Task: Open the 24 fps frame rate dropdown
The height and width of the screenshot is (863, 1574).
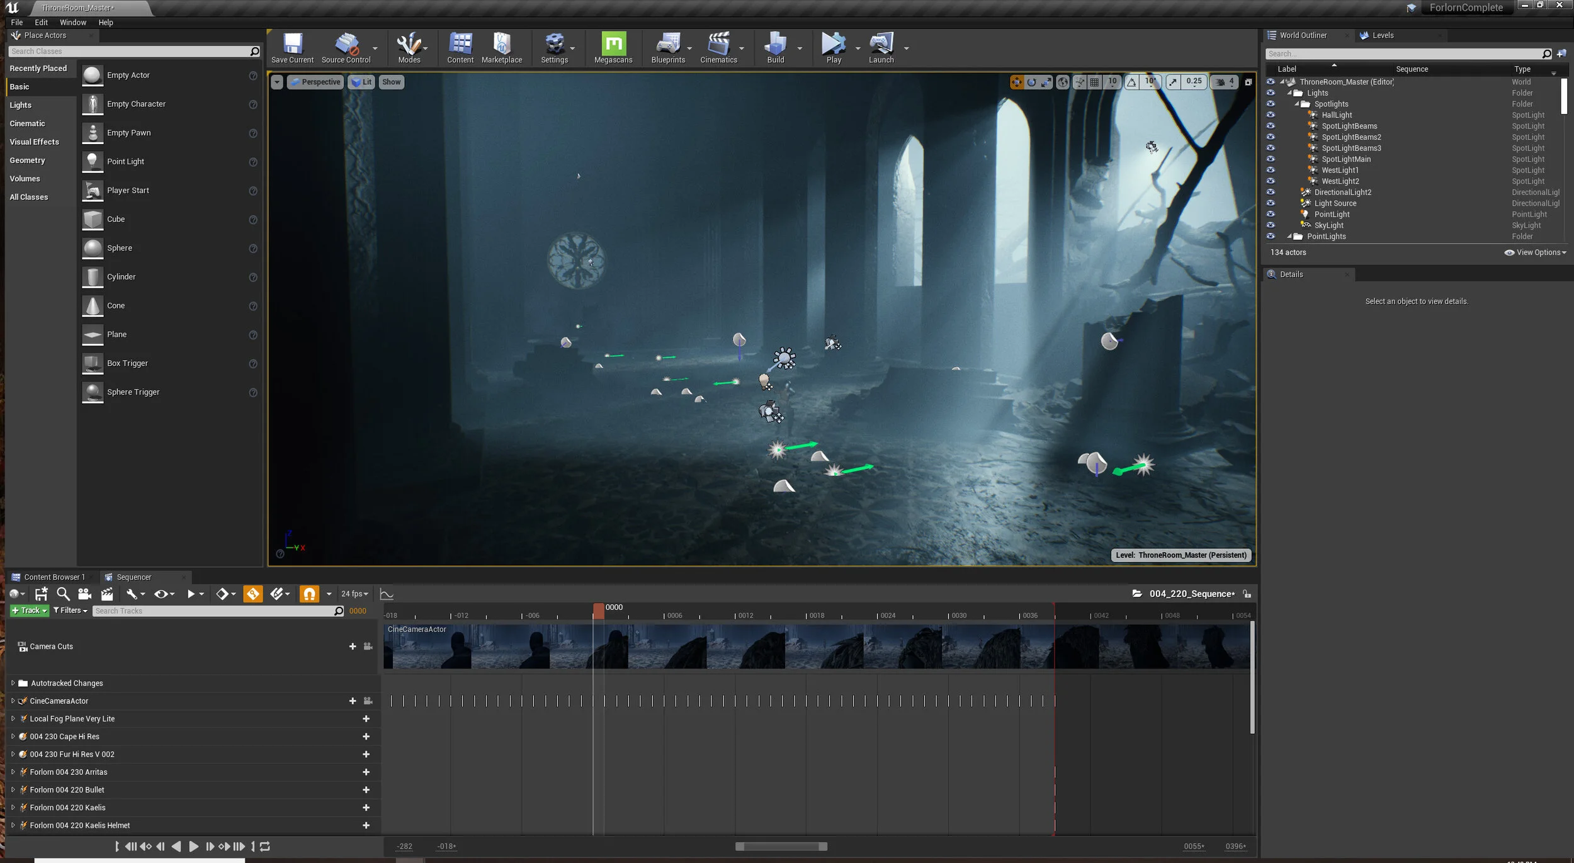Action: pos(354,594)
